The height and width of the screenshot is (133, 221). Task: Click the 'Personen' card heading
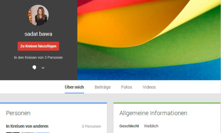tap(18, 113)
